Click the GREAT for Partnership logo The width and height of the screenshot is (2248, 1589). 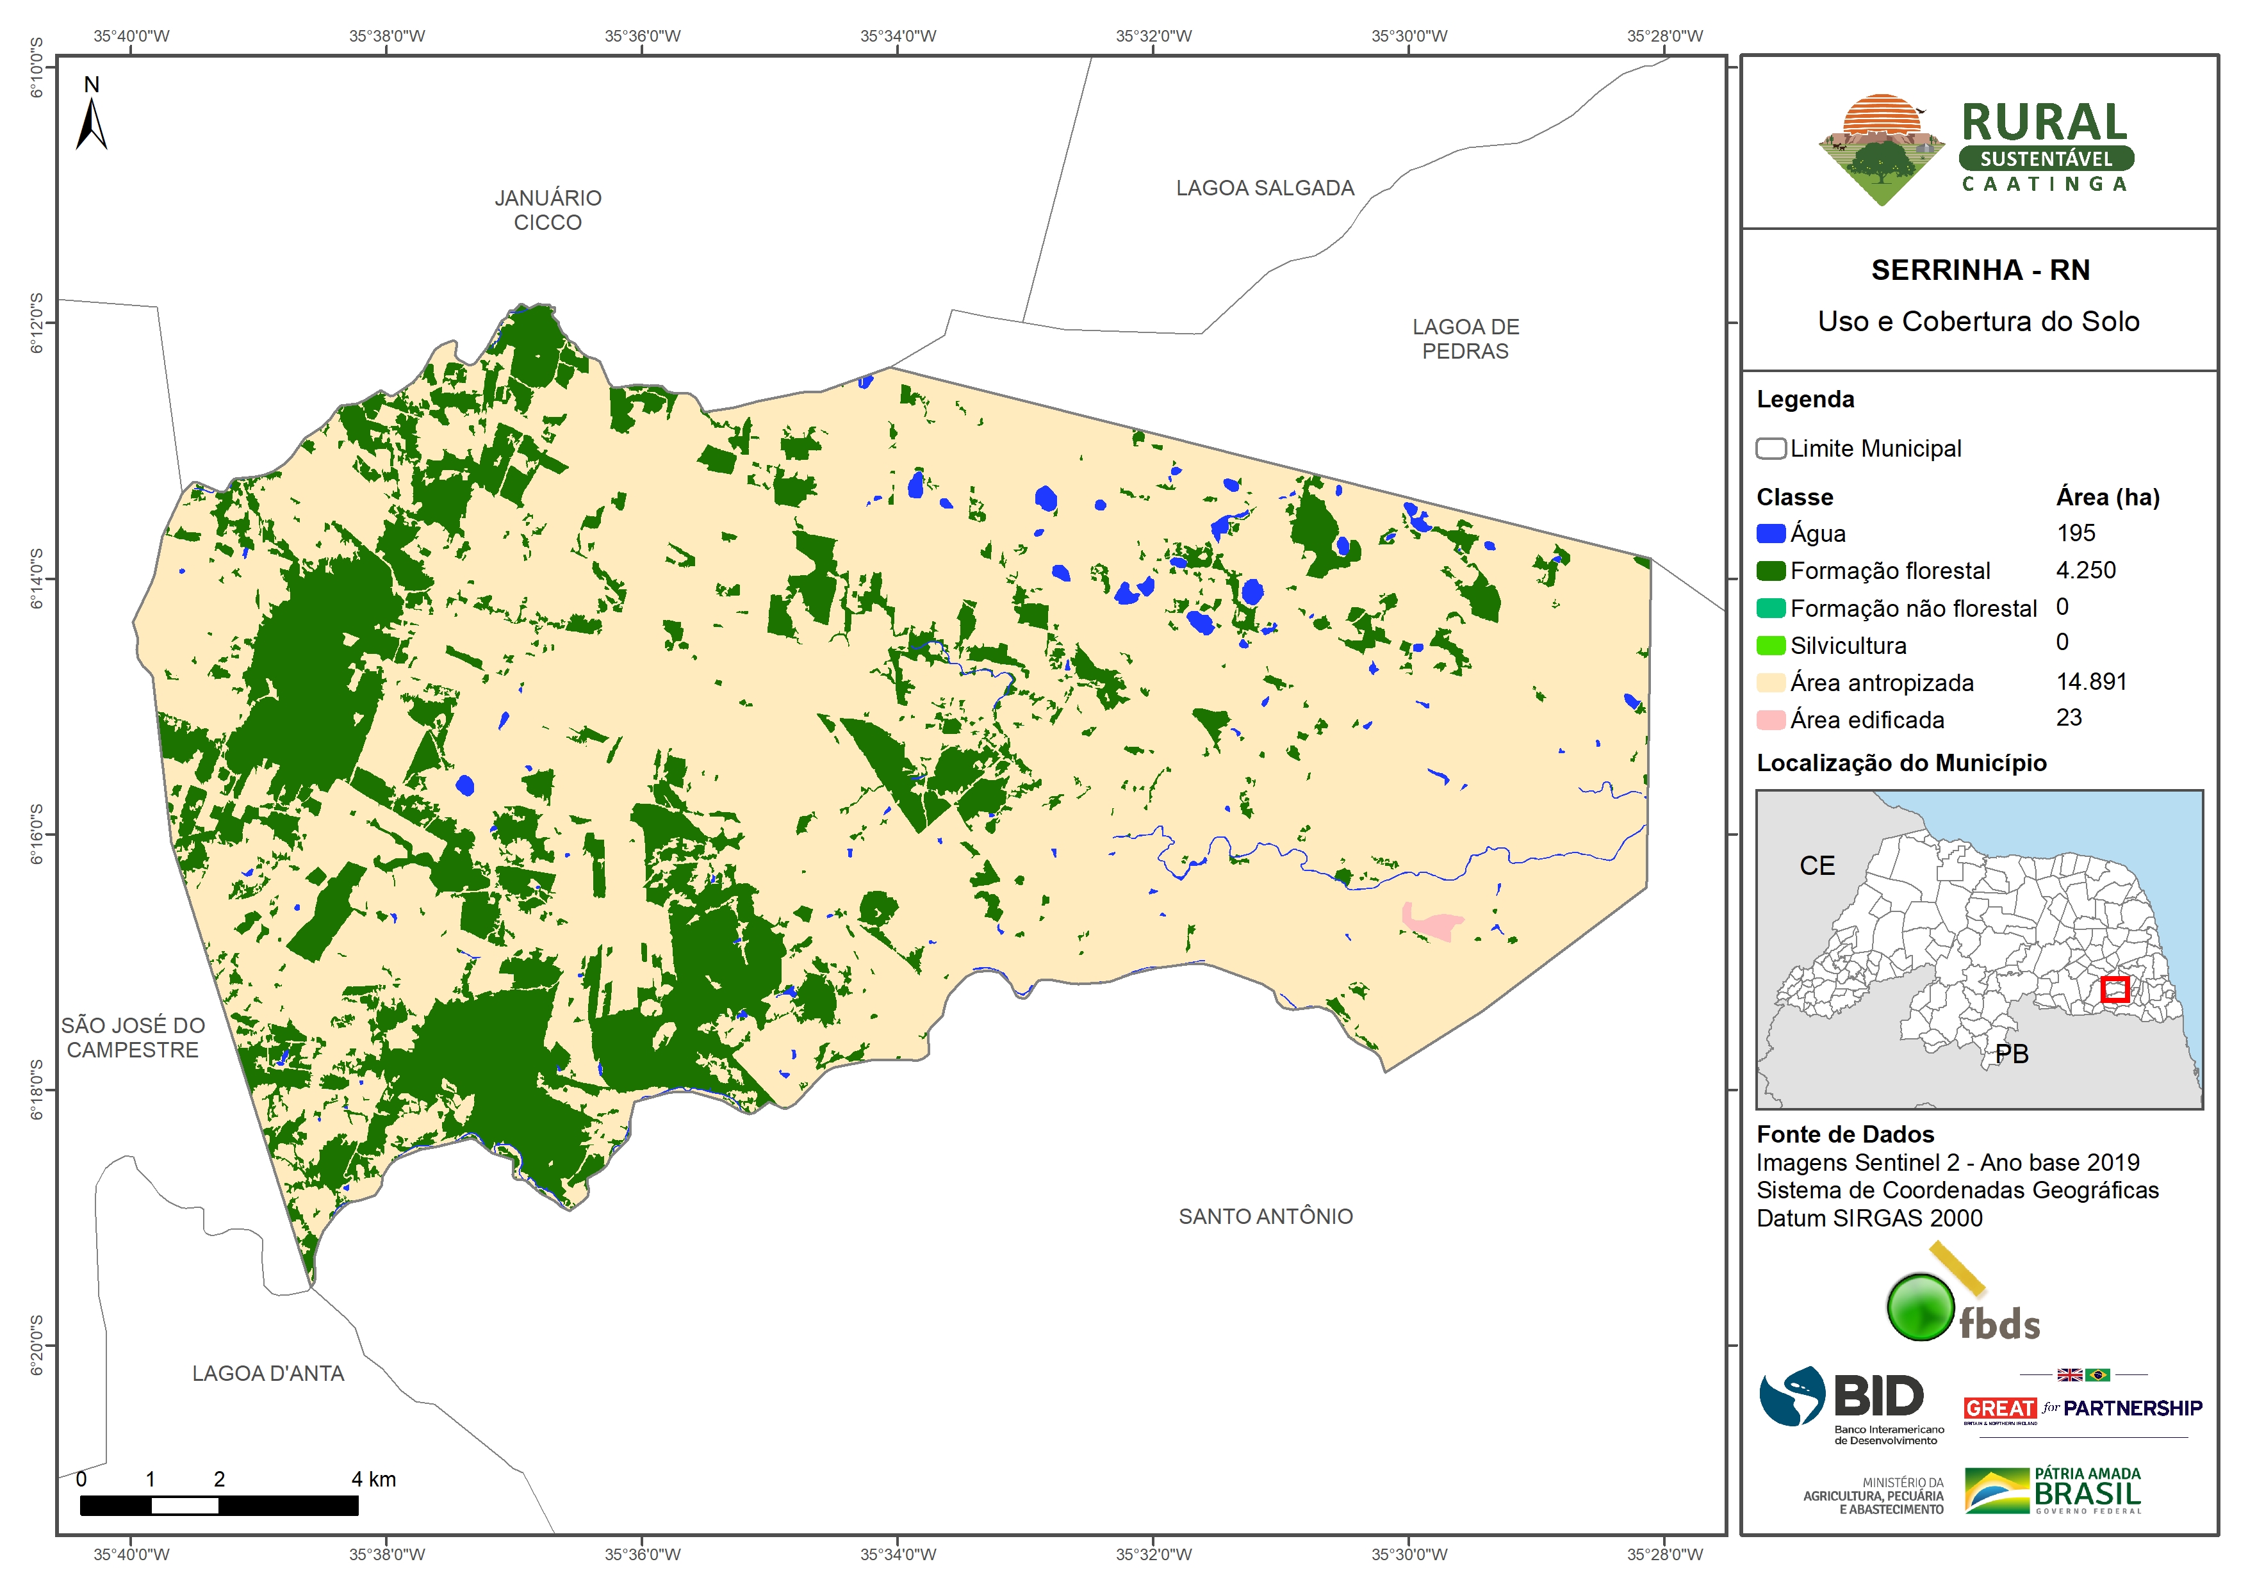[2083, 1408]
